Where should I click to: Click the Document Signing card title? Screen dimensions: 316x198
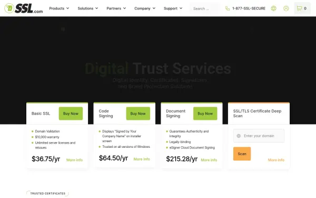pyautogui.click(x=175, y=114)
